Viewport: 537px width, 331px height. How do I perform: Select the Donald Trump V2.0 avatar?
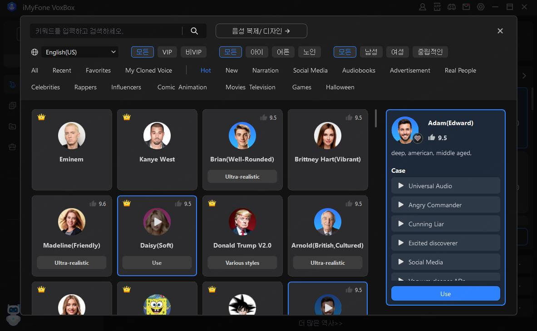242,222
